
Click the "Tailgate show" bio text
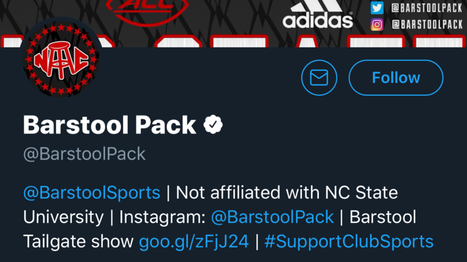78,241
